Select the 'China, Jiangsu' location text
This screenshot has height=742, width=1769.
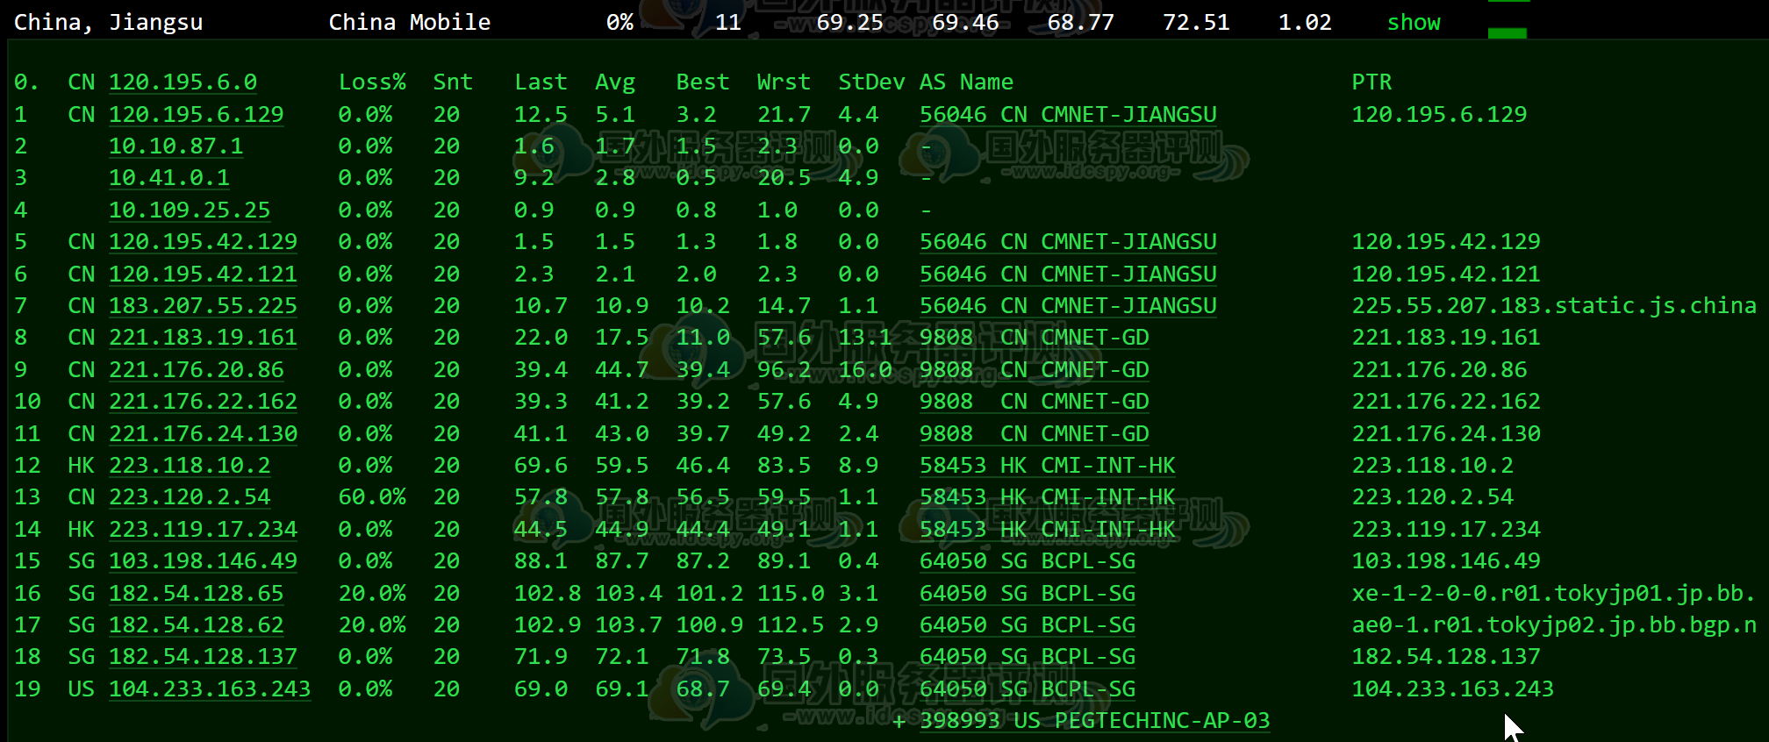pos(108,22)
